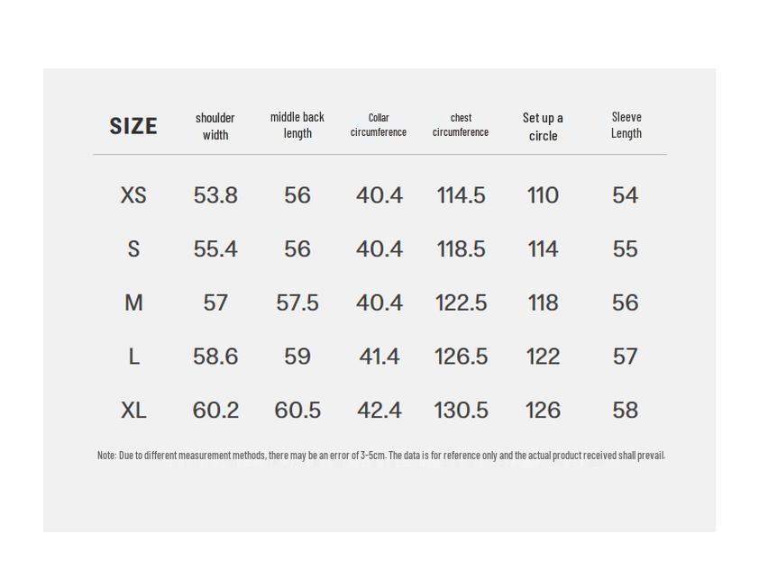This screenshot has height=569, width=759.
Task: Click the 53.8 shoulder width value
Action: [215, 195]
